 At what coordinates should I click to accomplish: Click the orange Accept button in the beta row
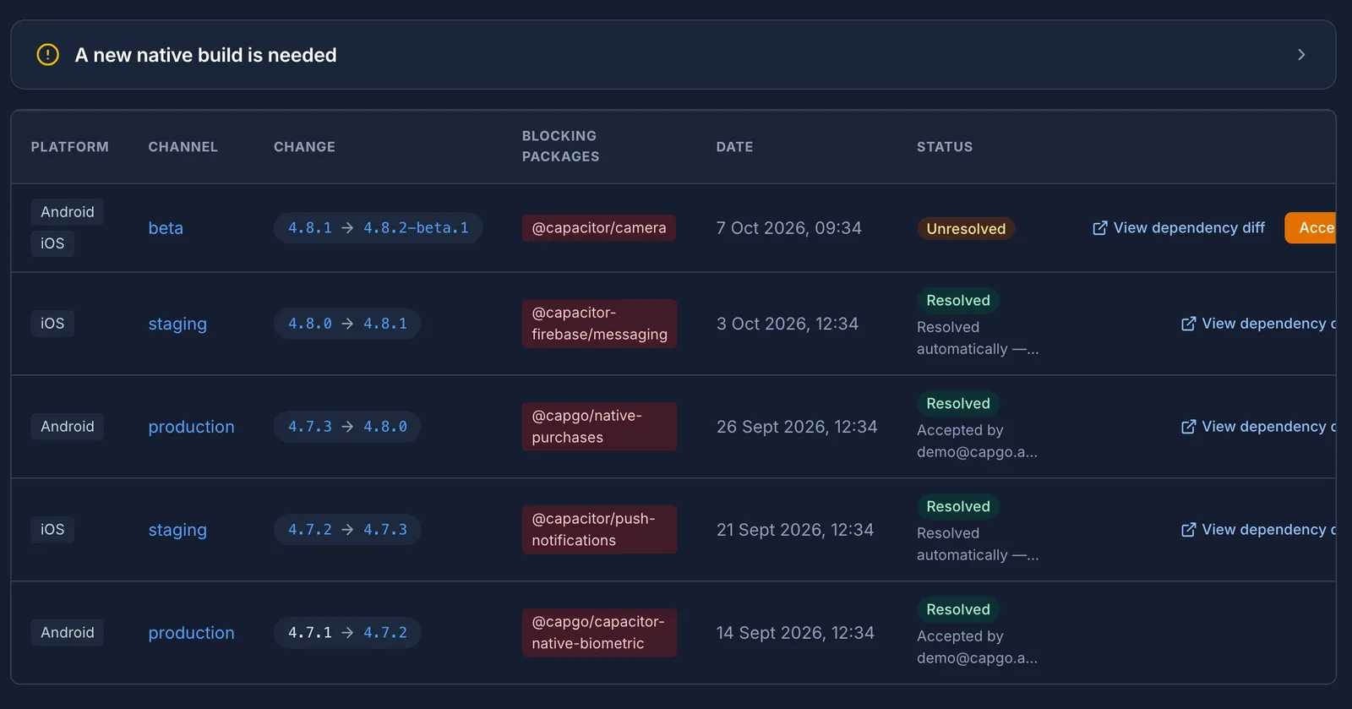[x=1311, y=228]
